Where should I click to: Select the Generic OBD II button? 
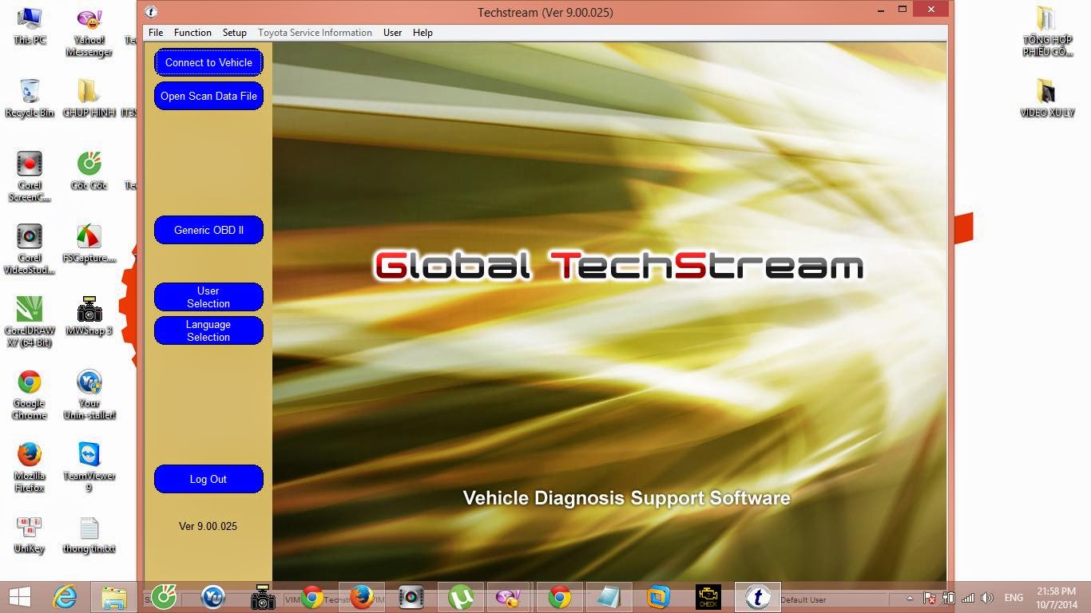(208, 230)
